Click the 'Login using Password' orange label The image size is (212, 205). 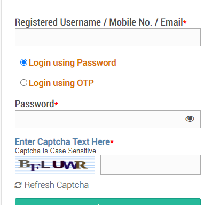pyautogui.click(x=73, y=62)
